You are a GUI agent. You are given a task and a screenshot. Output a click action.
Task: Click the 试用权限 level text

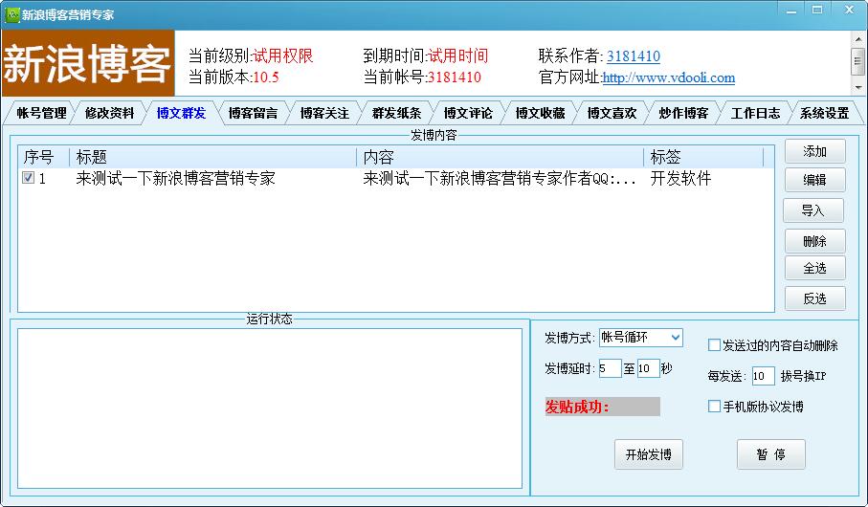283,55
